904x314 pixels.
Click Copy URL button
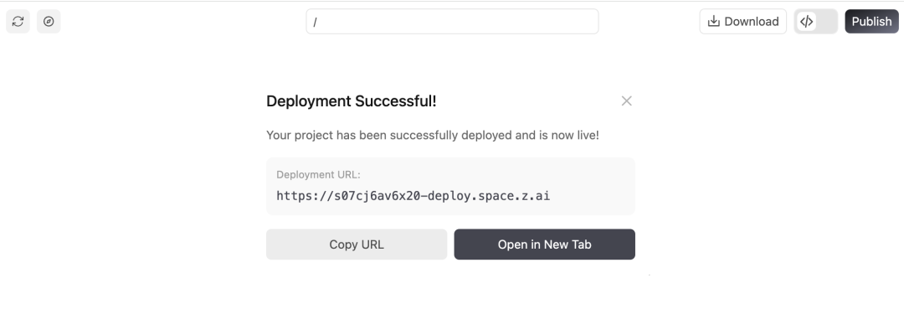click(357, 245)
